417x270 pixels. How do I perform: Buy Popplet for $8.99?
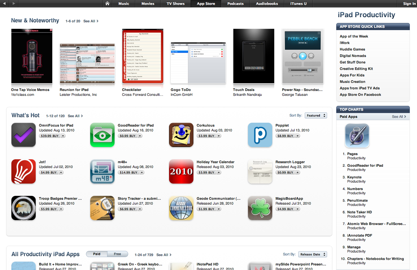pos(286,136)
